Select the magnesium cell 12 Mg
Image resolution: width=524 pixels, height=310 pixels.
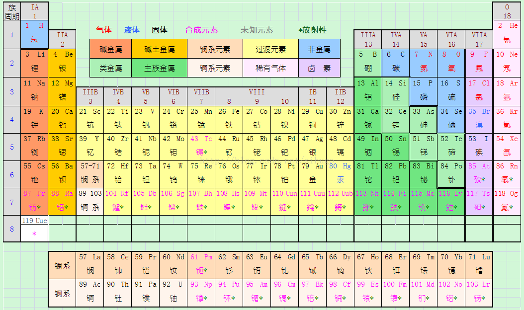[62, 92]
